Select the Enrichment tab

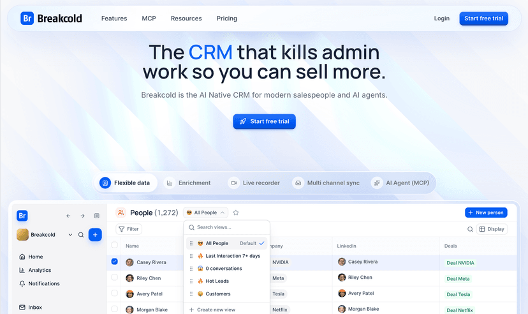click(189, 183)
